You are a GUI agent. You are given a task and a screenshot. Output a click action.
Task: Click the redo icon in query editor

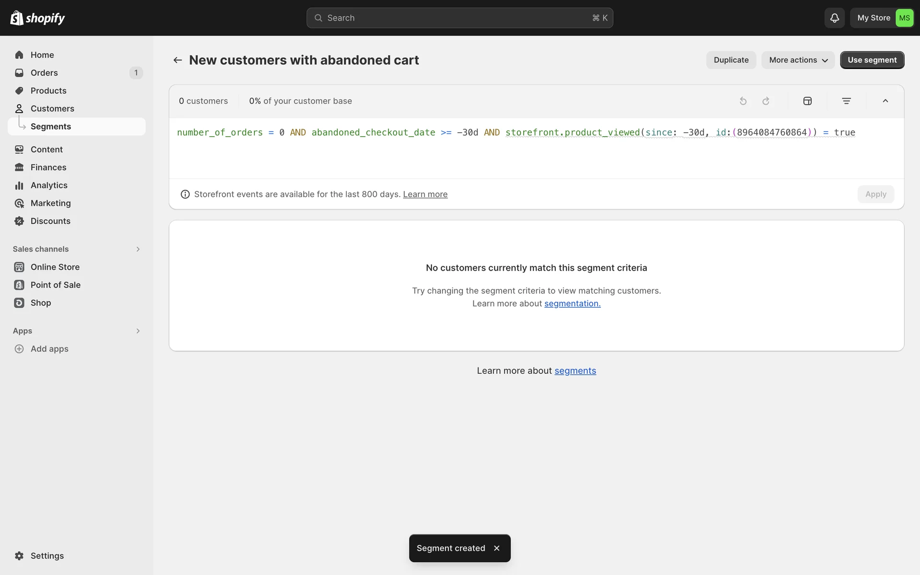click(x=766, y=101)
